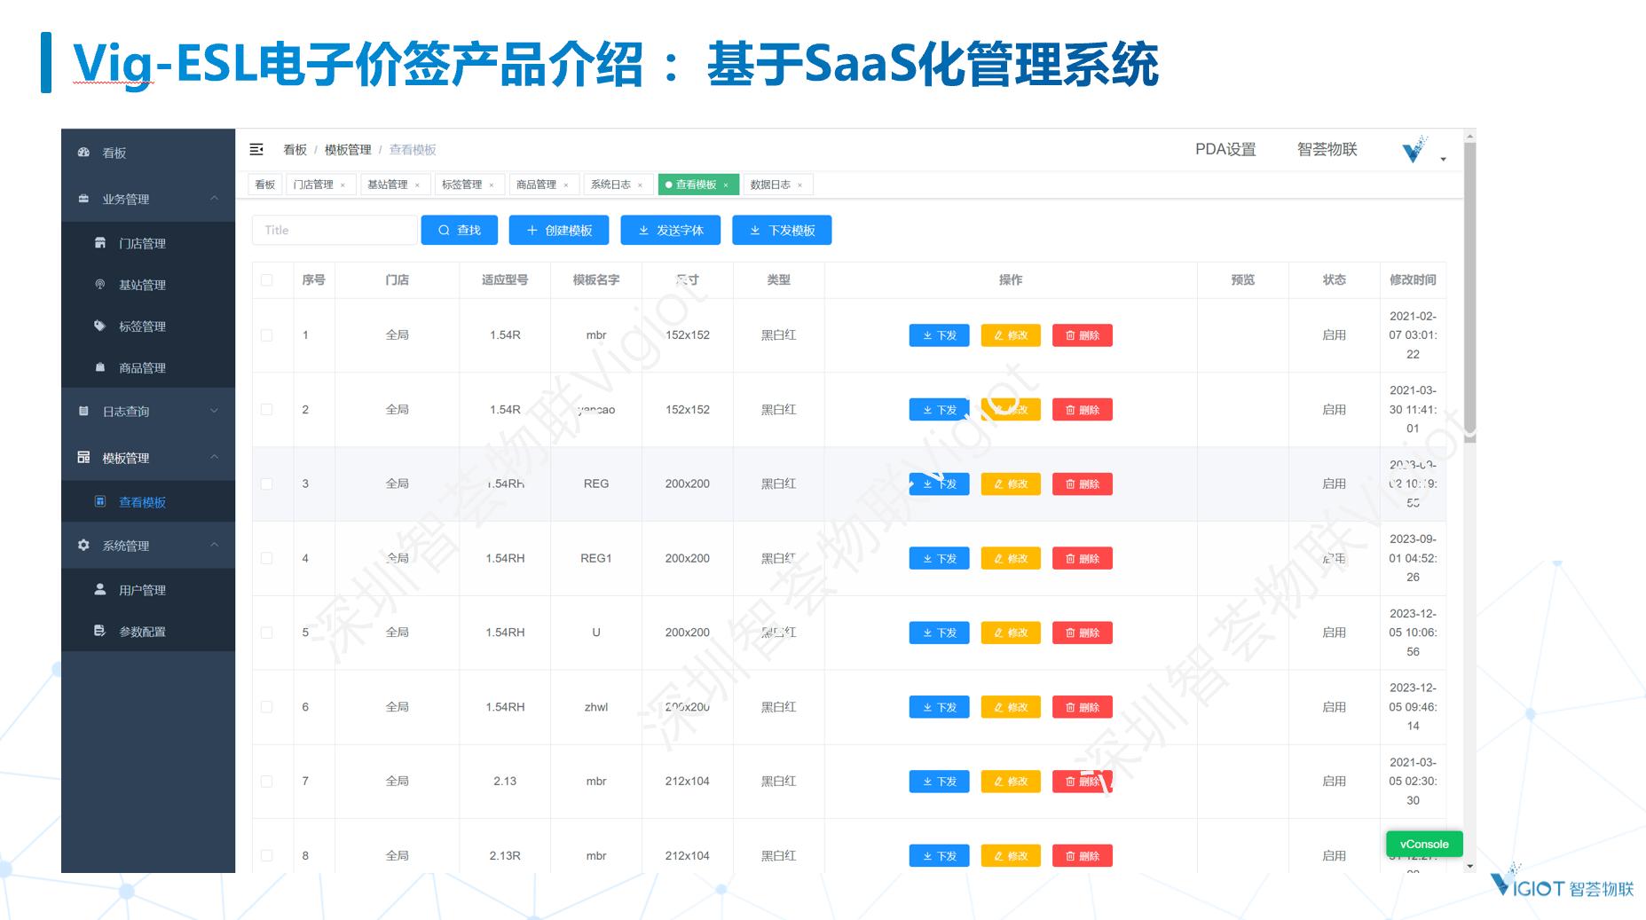Click the 用户管理 user icon
This screenshot has height=920, width=1646.
tap(100, 590)
